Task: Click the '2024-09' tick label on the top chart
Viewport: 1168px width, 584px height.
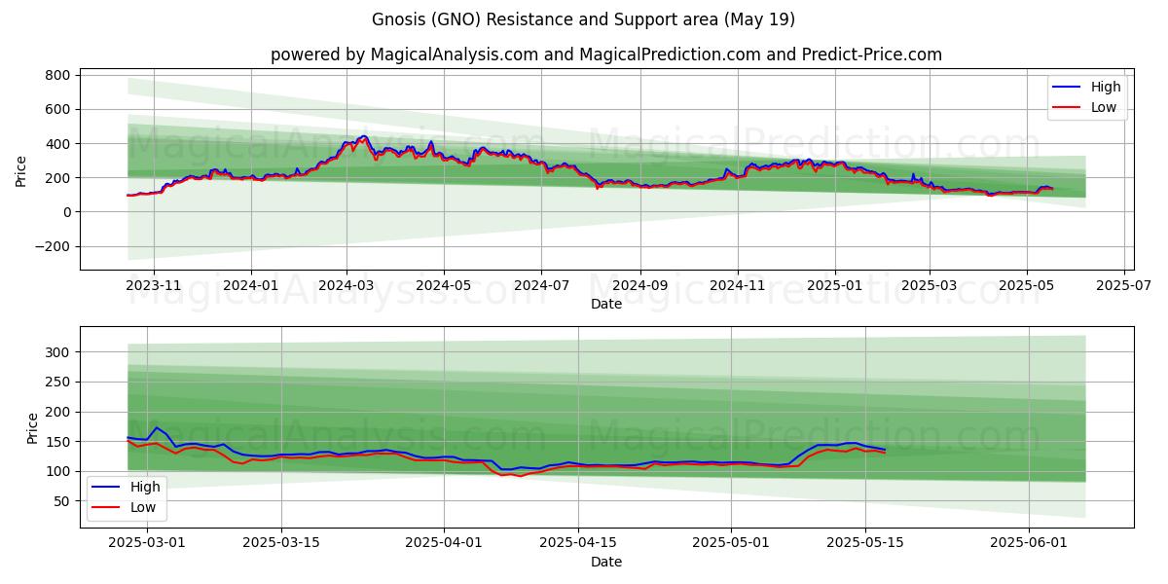Action: click(640, 286)
